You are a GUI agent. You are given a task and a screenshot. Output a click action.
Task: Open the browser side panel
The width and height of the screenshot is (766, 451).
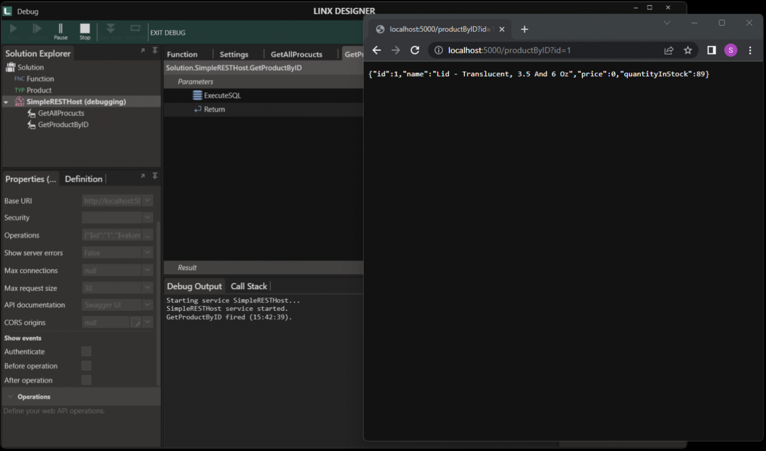[712, 50]
